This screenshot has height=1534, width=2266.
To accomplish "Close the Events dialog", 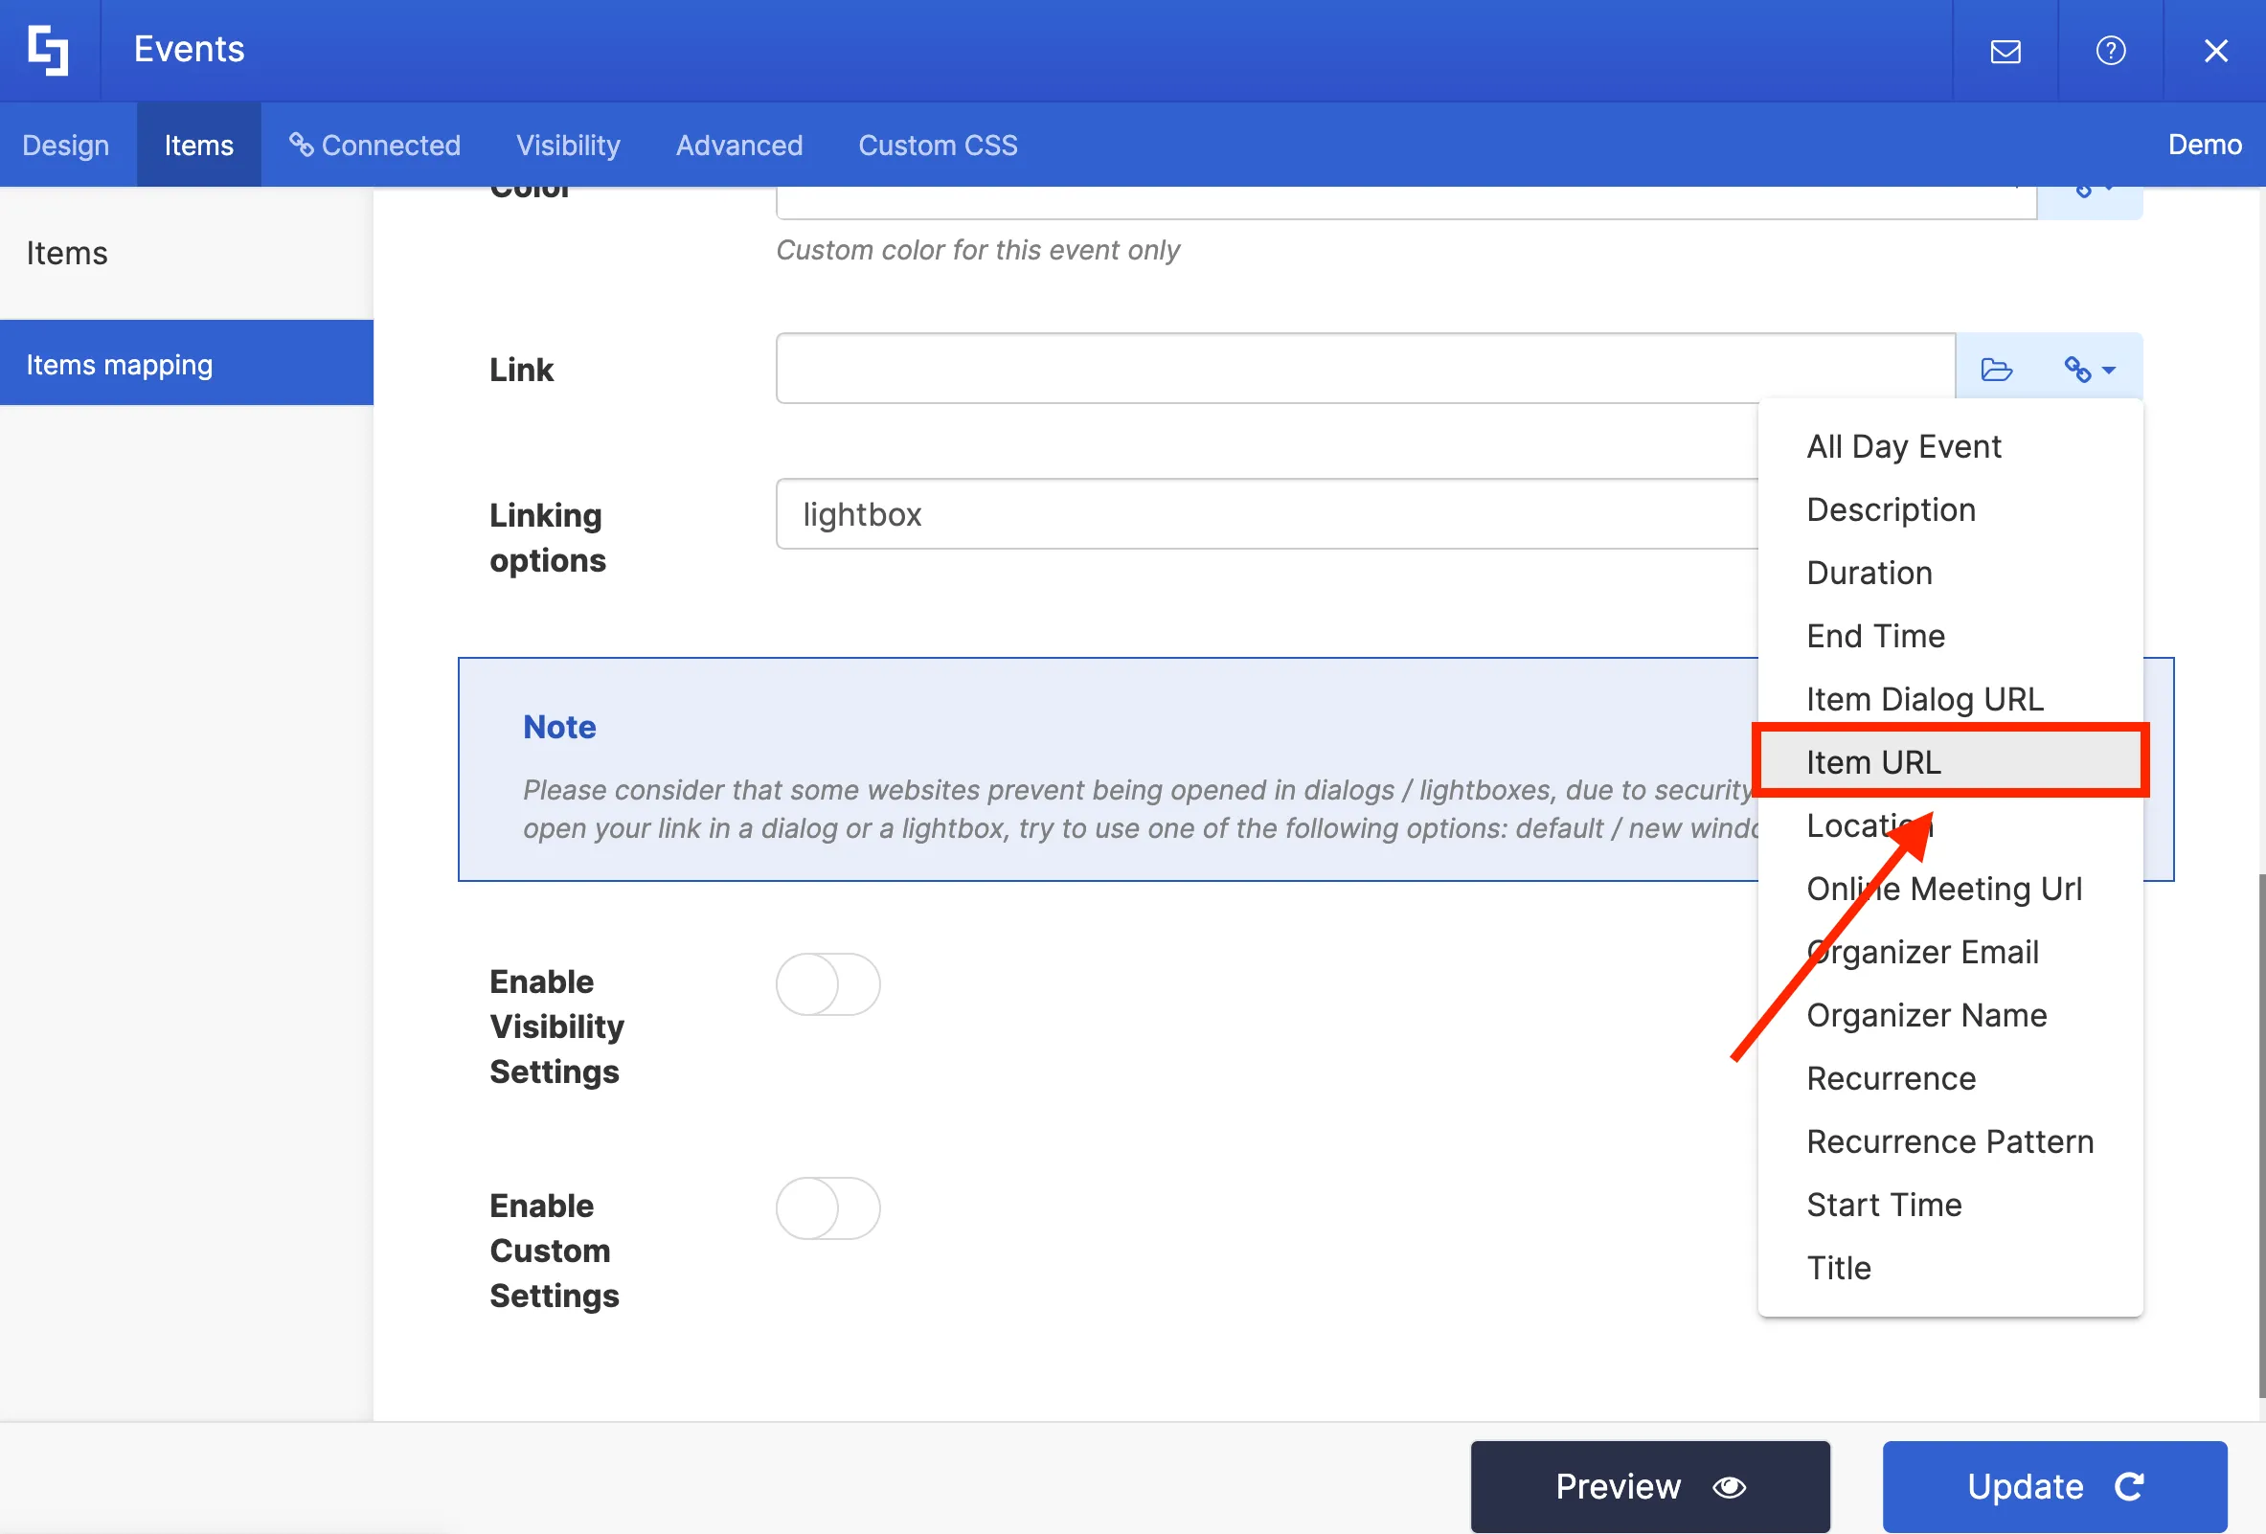I will point(2215,51).
